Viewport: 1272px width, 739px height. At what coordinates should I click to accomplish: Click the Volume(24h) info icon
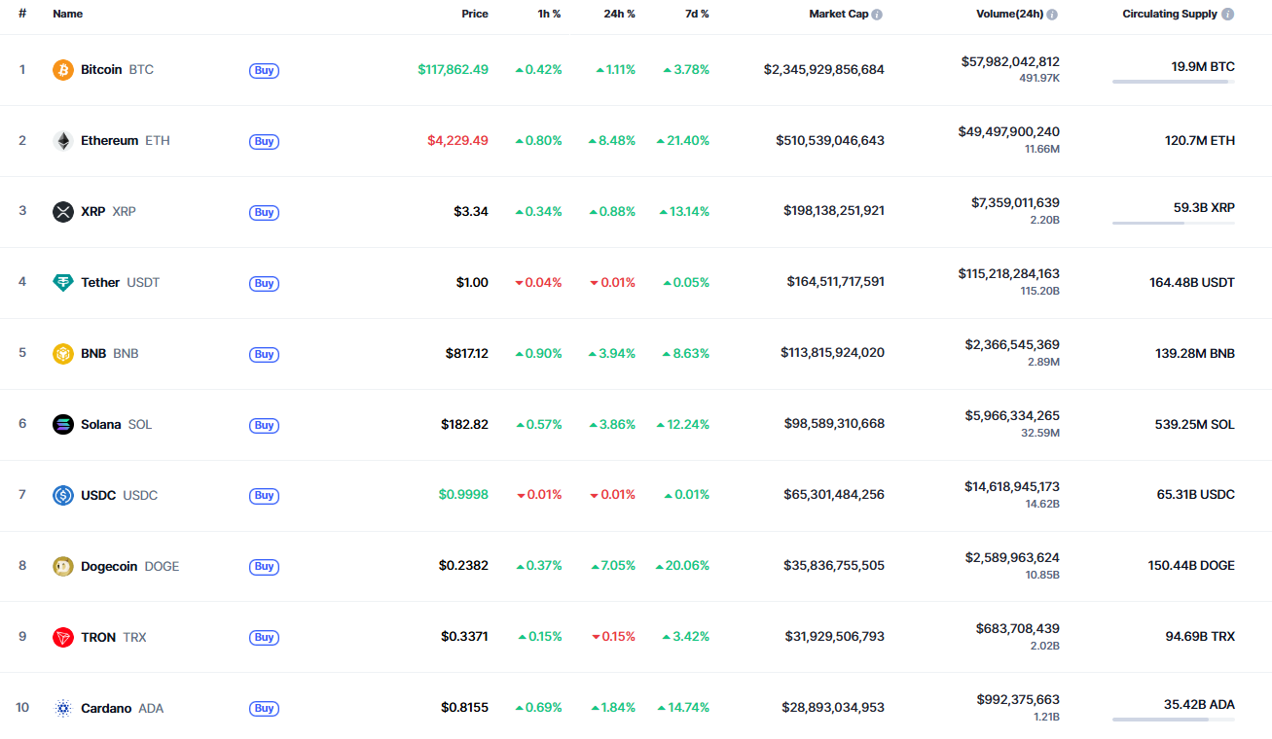1052,15
